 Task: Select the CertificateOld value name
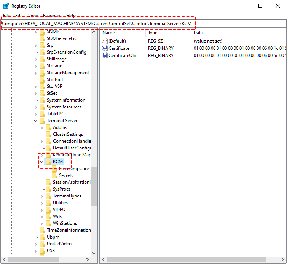[122, 56]
